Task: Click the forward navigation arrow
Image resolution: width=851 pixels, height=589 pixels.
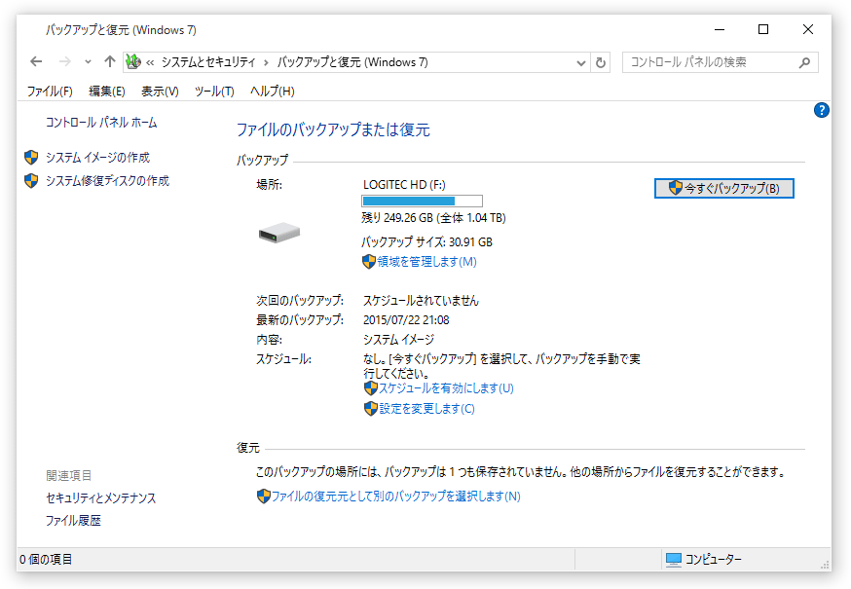Action: [64, 62]
